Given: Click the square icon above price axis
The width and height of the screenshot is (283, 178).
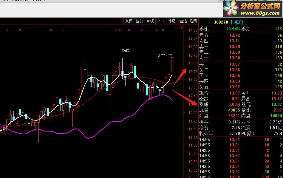Looking at the screenshot, I should click(x=181, y=27).
